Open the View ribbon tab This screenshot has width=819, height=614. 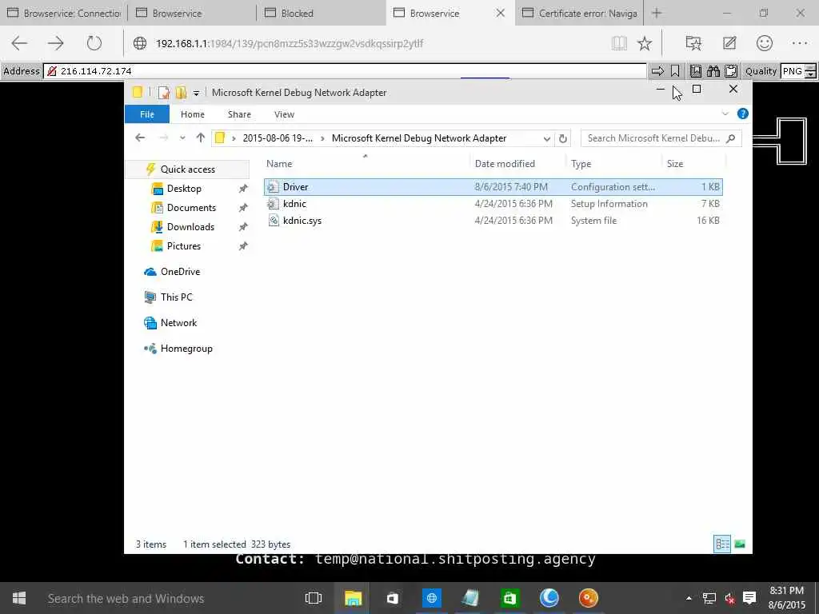tap(284, 114)
